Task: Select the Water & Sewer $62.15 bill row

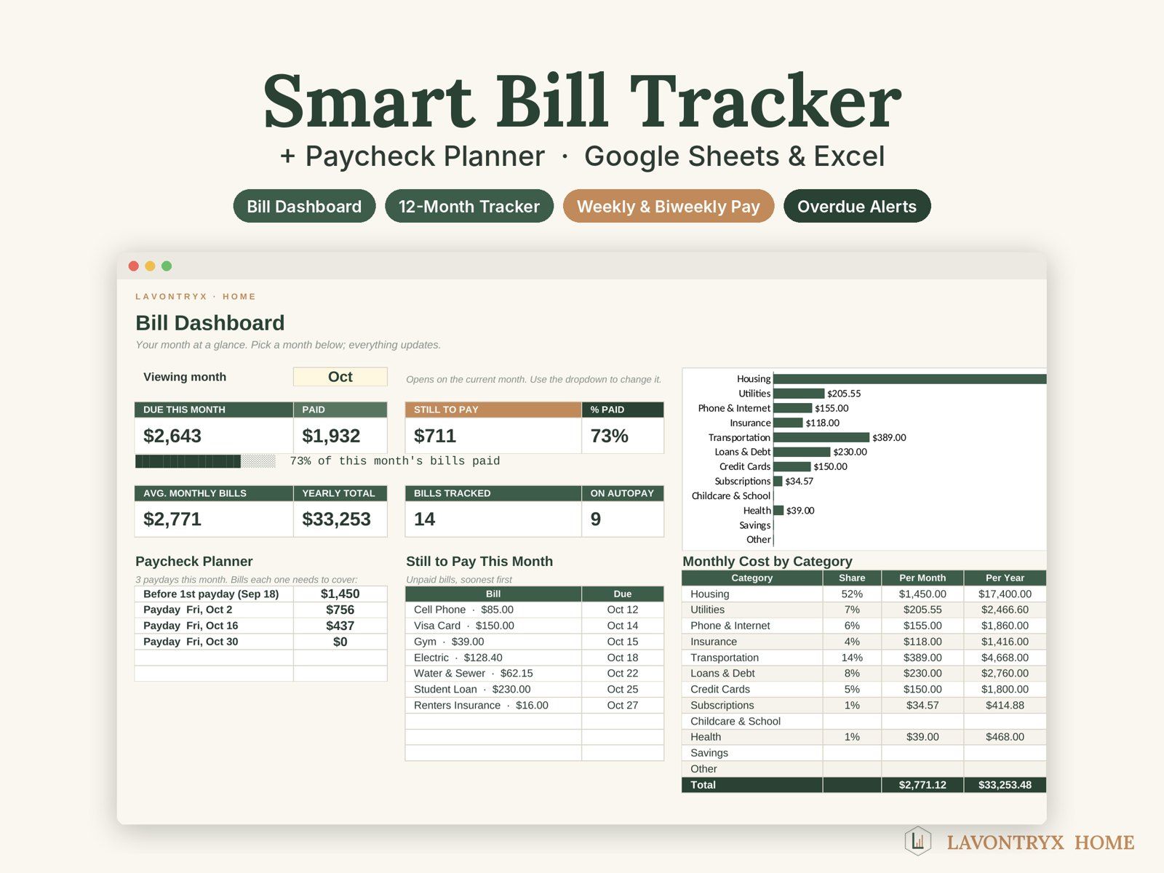Action: (x=534, y=674)
